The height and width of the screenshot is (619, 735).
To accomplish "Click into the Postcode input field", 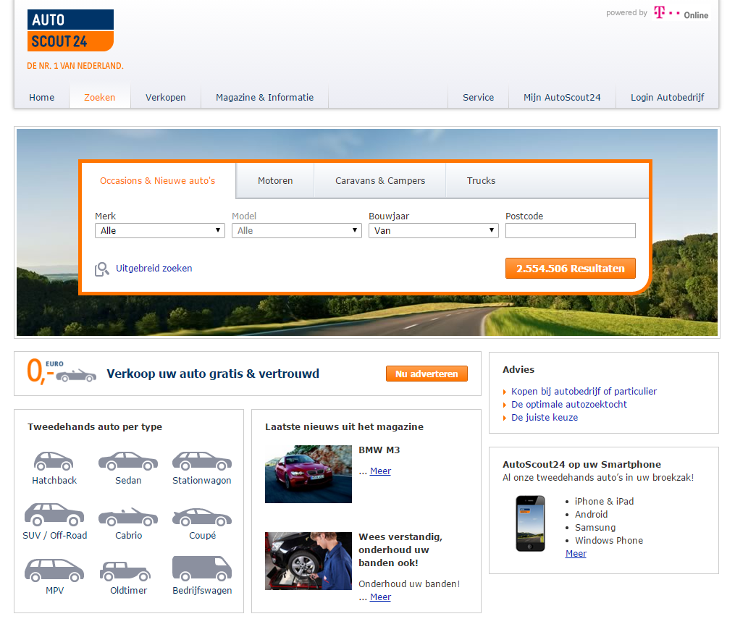I will [x=570, y=230].
